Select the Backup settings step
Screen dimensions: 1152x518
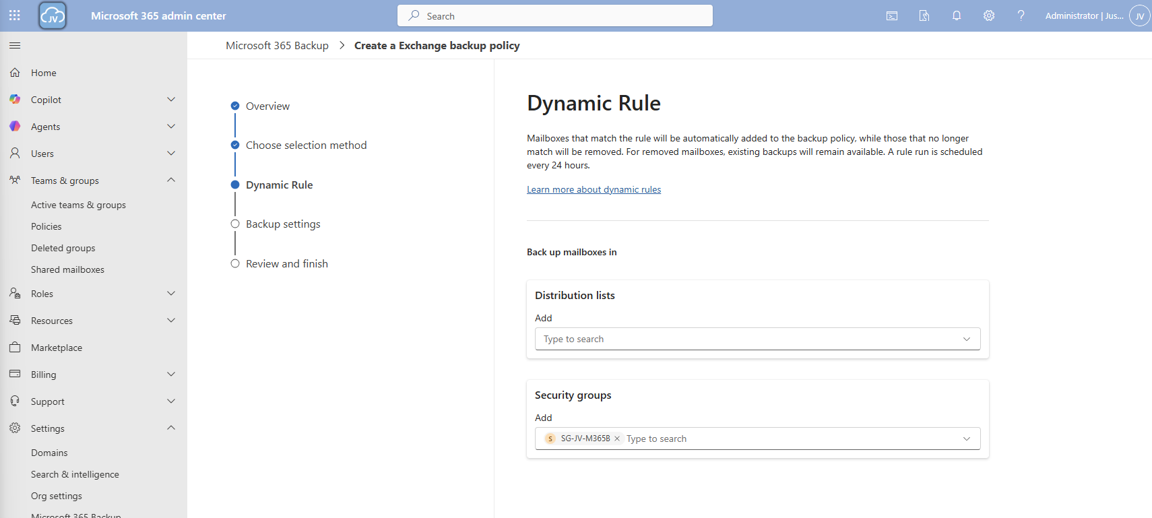pos(283,224)
